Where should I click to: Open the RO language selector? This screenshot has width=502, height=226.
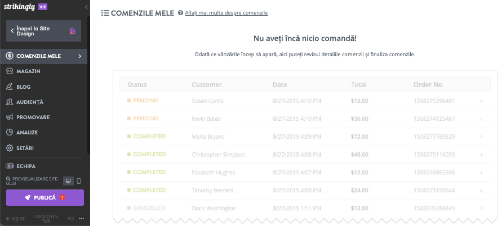coord(70,219)
